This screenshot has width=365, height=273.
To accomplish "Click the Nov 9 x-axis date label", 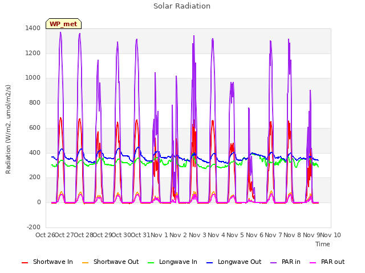I will pos(311,235).
